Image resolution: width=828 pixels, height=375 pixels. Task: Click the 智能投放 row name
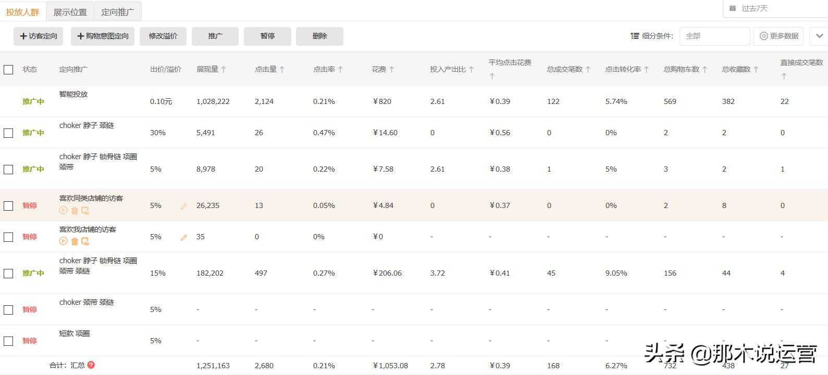[x=73, y=94]
